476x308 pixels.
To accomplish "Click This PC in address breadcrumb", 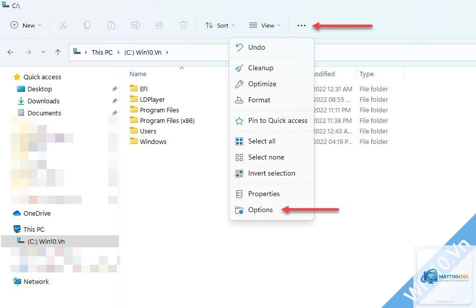I will (x=102, y=52).
